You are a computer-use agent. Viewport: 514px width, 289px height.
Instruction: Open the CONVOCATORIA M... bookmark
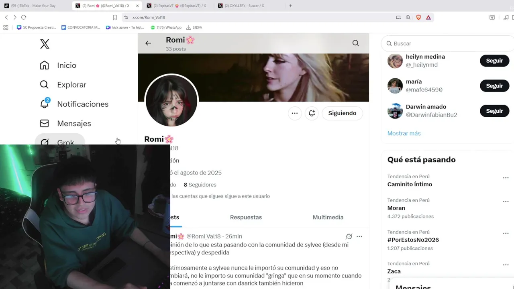click(80, 27)
